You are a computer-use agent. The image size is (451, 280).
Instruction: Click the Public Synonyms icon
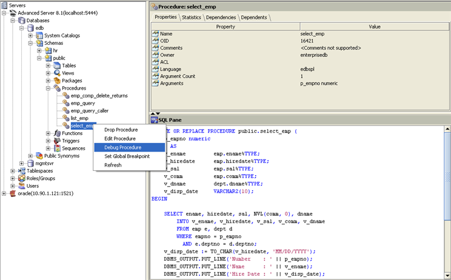[x=39, y=156]
